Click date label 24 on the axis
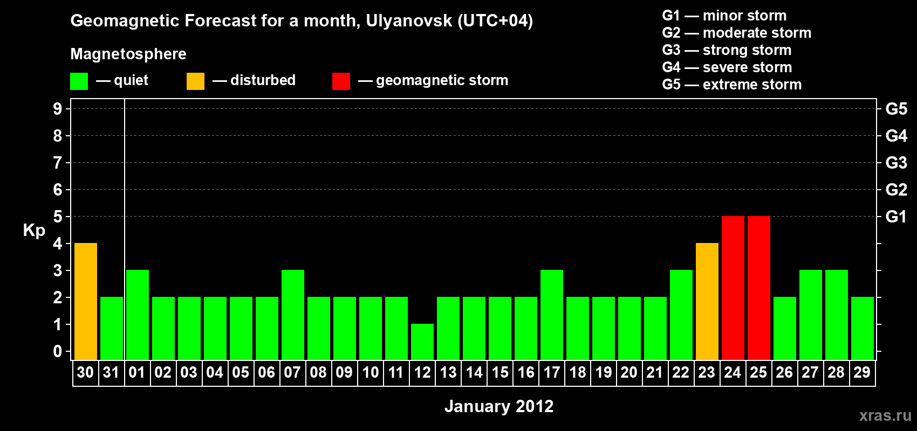The width and height of the screenshot is (917, 431). (x=733, y=372)
